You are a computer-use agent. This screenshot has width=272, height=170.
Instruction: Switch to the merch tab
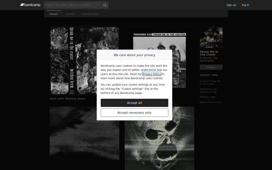tap(70, 14)
